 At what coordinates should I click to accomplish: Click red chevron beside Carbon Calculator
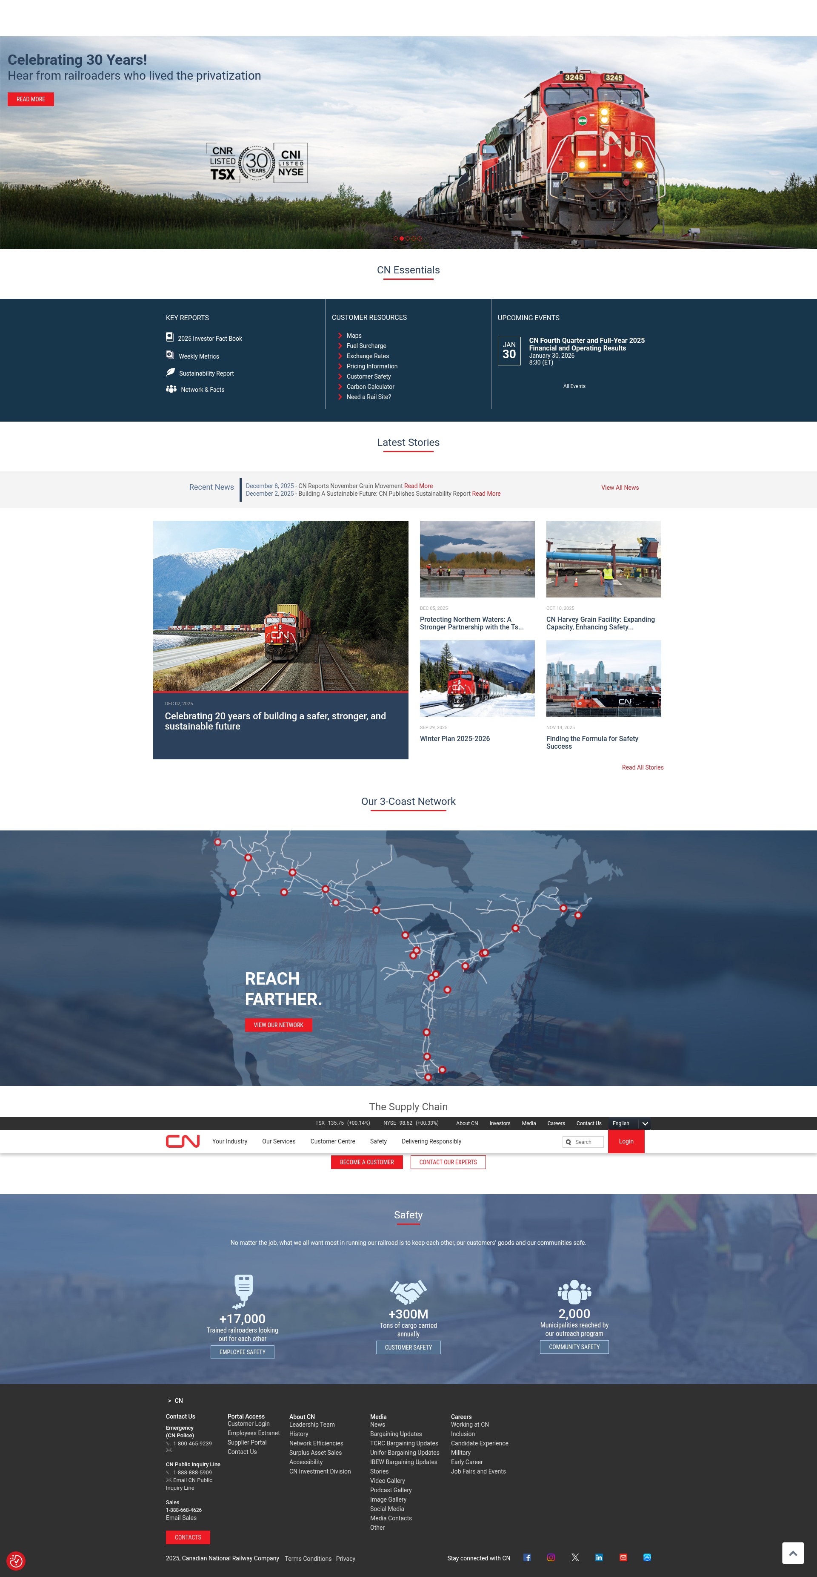coord(340,386)
